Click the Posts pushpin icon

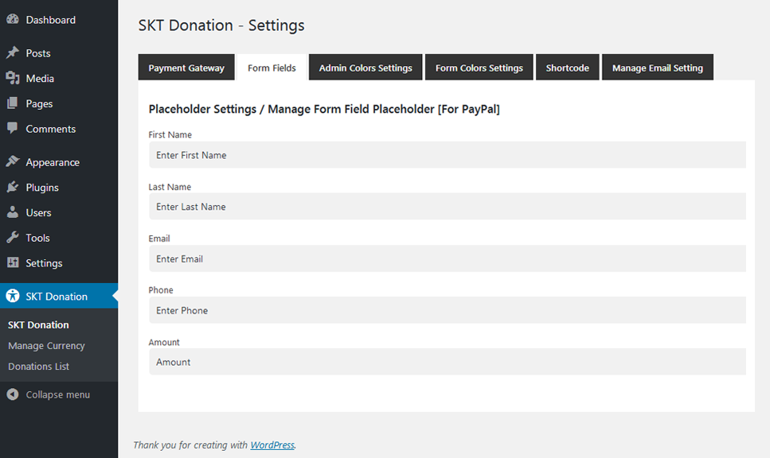click(x=13, y=53)
